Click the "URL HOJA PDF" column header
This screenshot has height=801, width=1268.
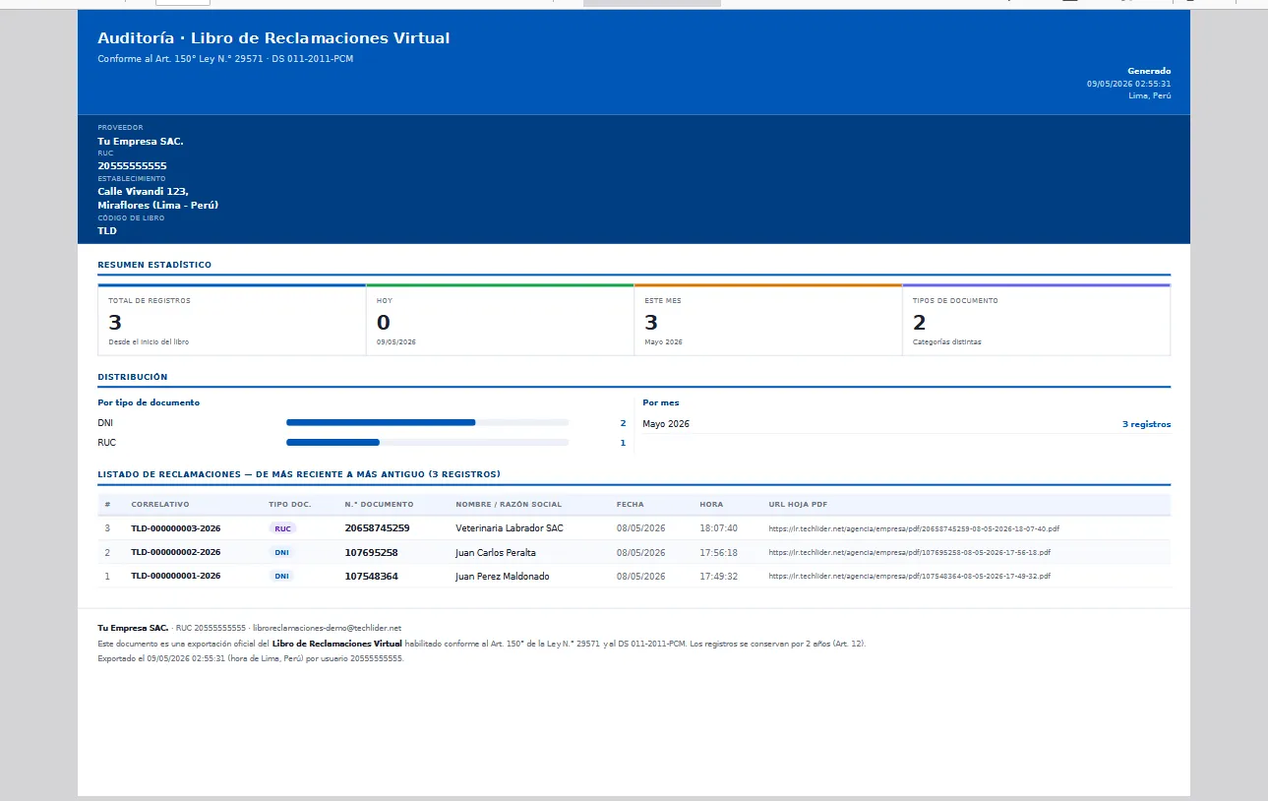pos(798,504)
